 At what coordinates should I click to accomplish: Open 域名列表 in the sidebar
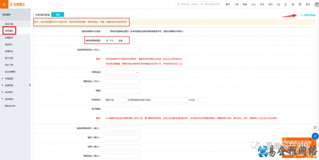(9, 24)
